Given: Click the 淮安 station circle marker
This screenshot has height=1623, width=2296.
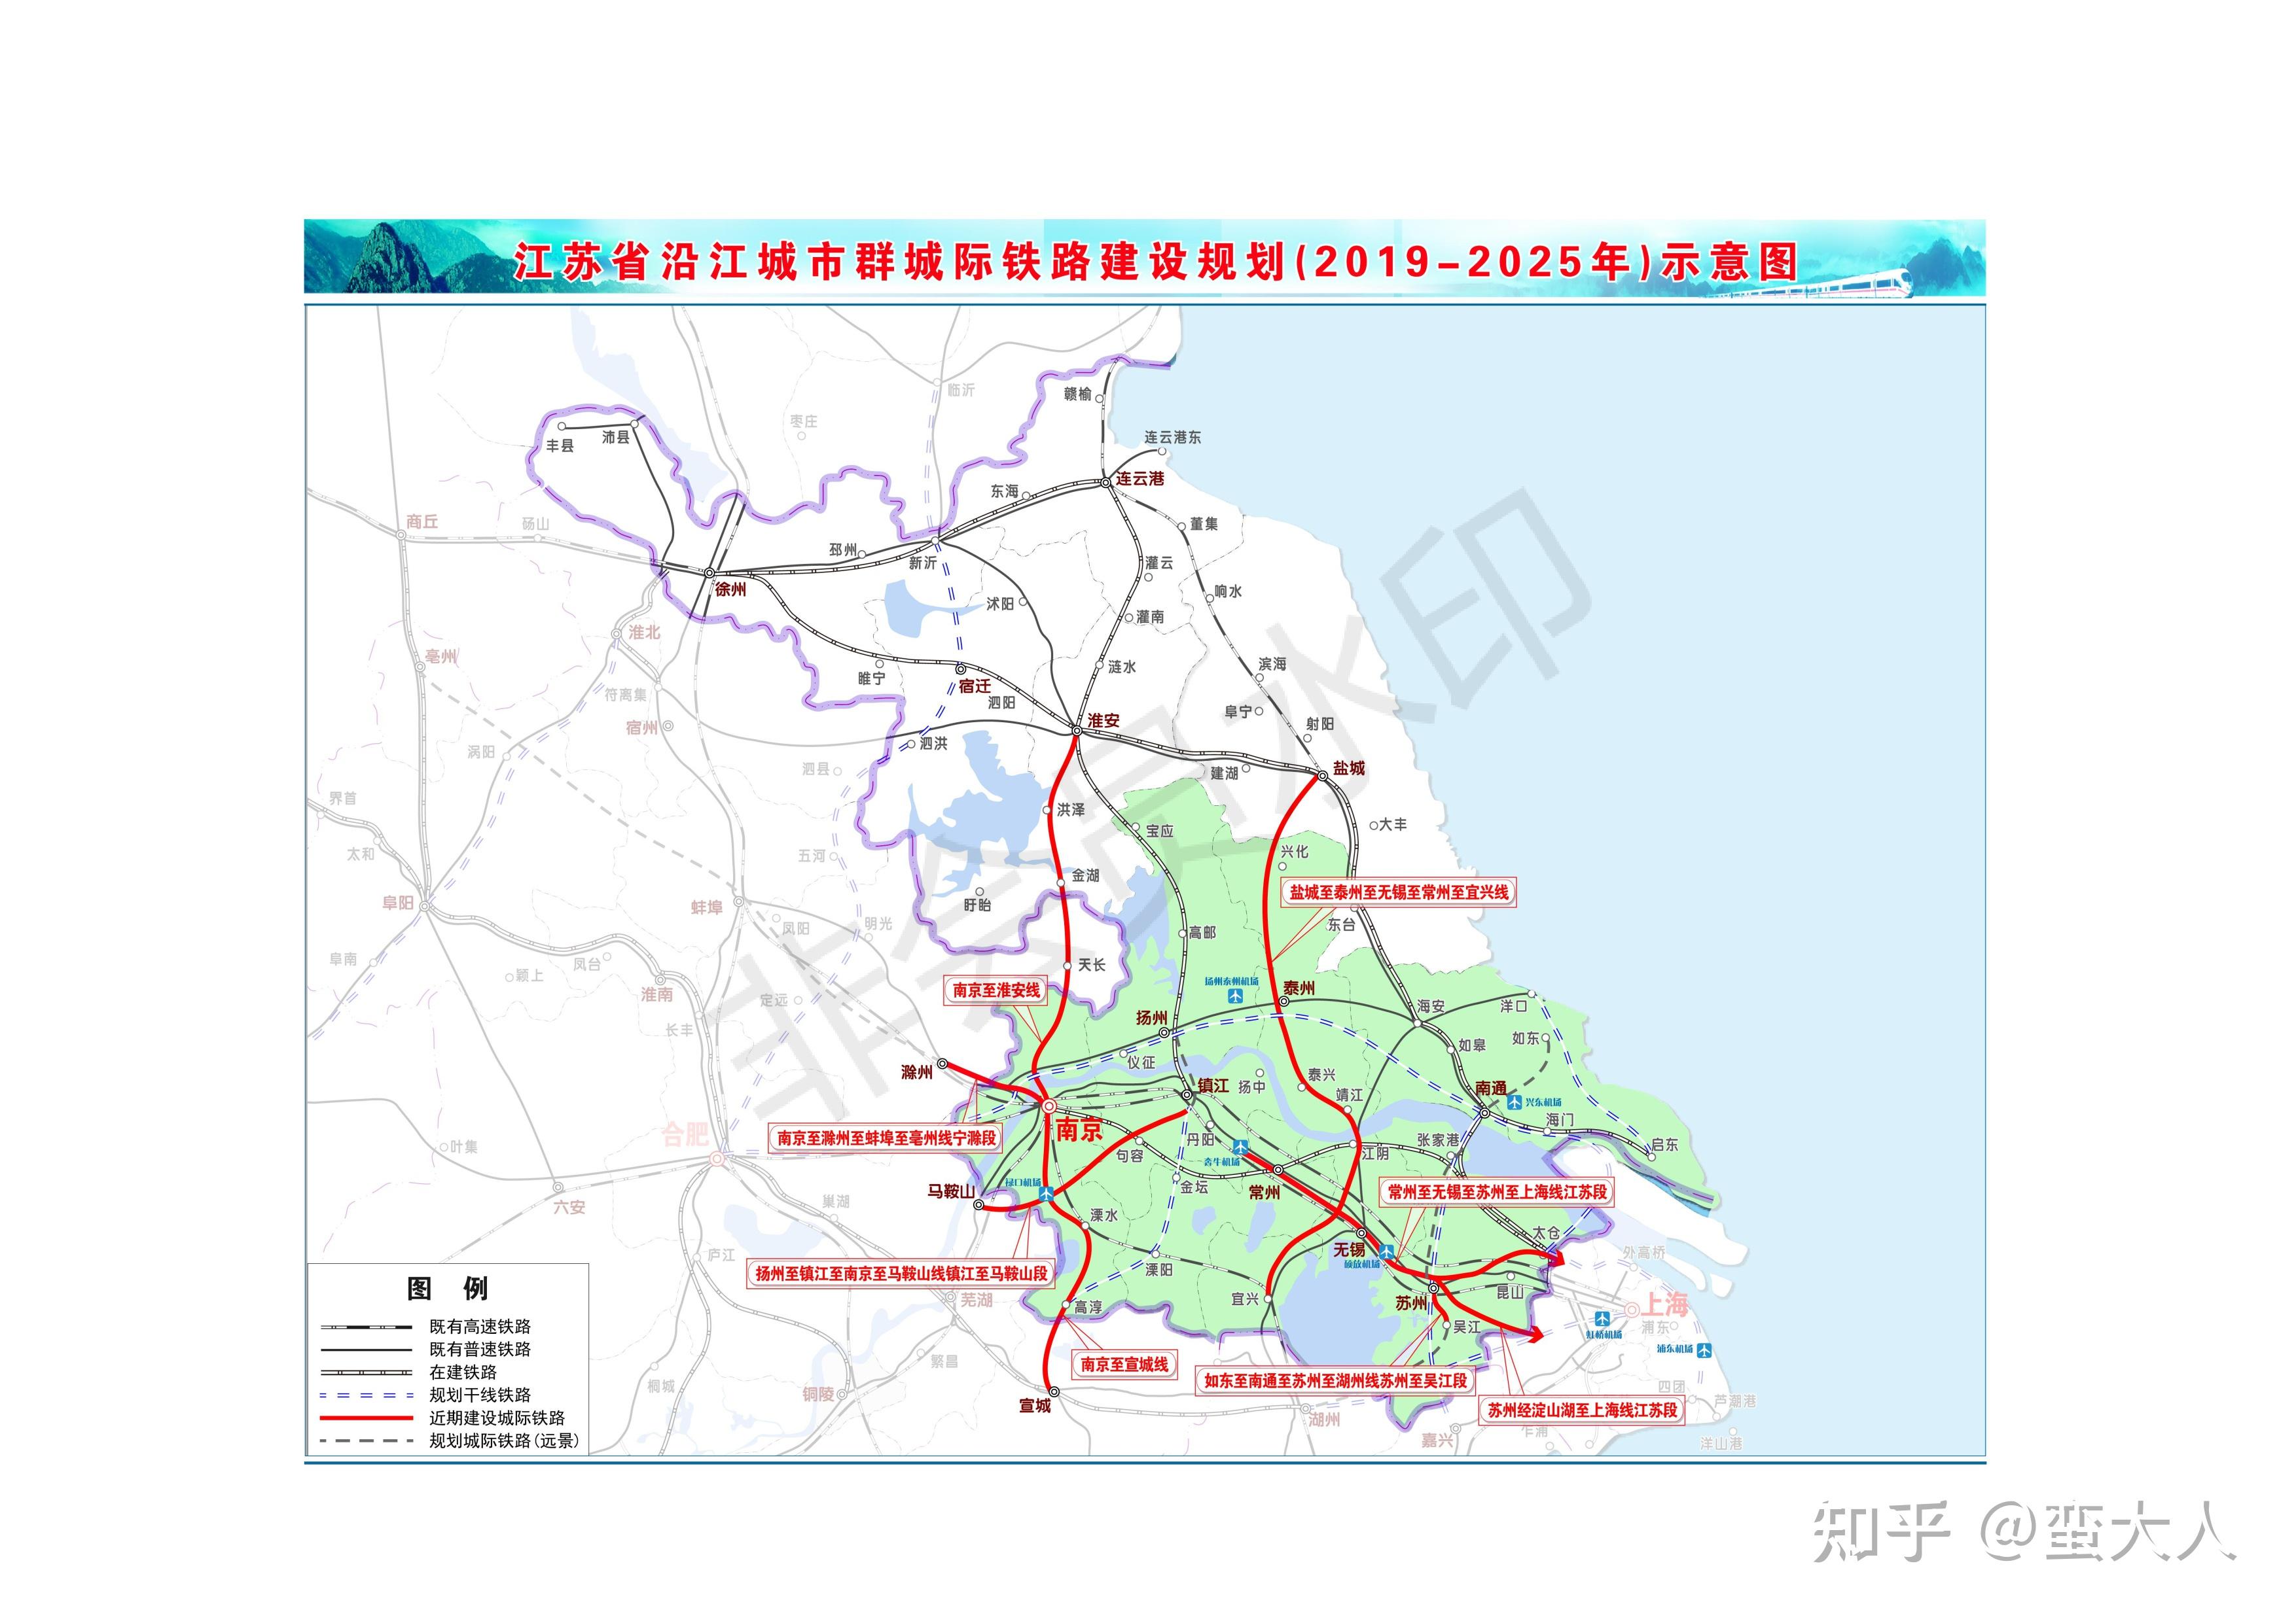Looking at the screenshot, I should coord(1077,731).
